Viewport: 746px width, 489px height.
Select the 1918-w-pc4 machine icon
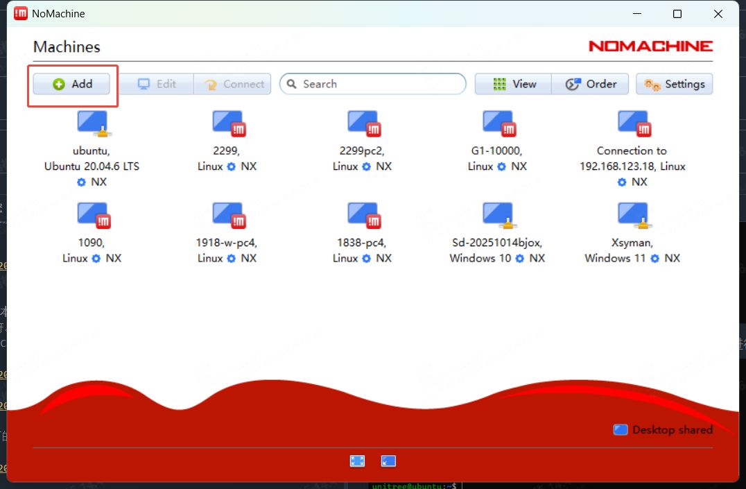tap(229, 215)
